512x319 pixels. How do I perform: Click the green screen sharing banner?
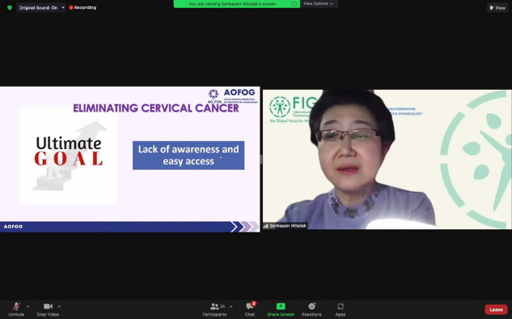pos(237,4)
